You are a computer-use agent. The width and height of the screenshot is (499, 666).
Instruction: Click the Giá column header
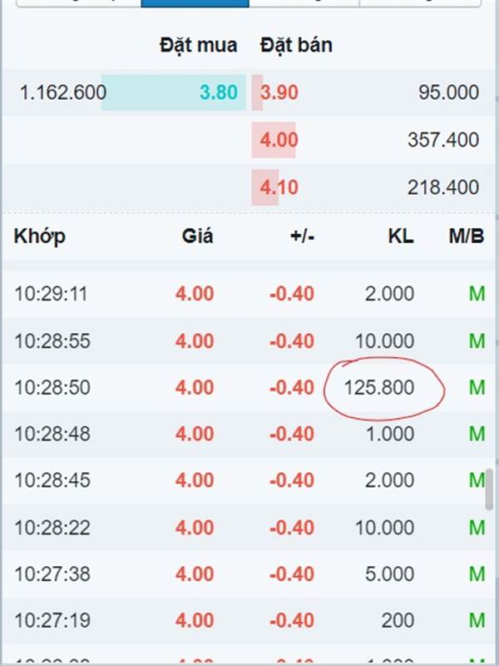pos(198,236)
